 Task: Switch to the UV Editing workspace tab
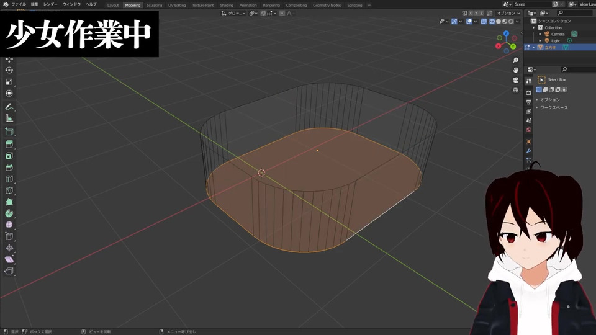pos(177,6)
